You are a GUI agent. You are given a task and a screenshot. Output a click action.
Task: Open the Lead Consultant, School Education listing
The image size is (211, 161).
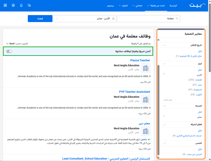106,159
